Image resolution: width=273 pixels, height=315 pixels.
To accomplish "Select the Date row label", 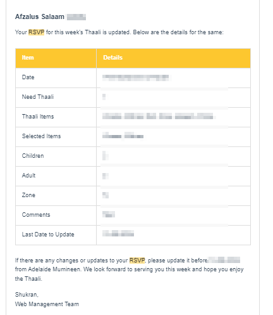I will 28,77.
